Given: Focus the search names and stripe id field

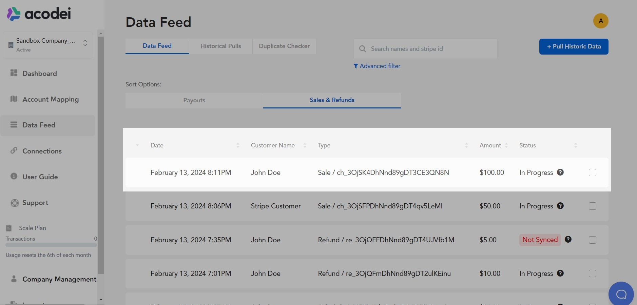Looking at the screenshot, I should tap(425, 49).
